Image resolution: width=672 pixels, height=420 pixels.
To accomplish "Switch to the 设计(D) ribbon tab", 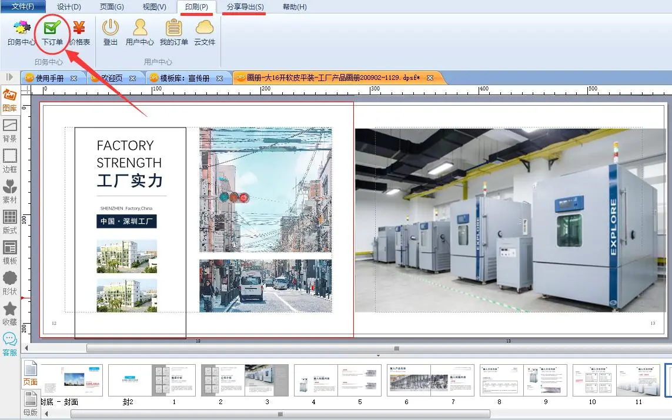I will click(x=69, y=7).
